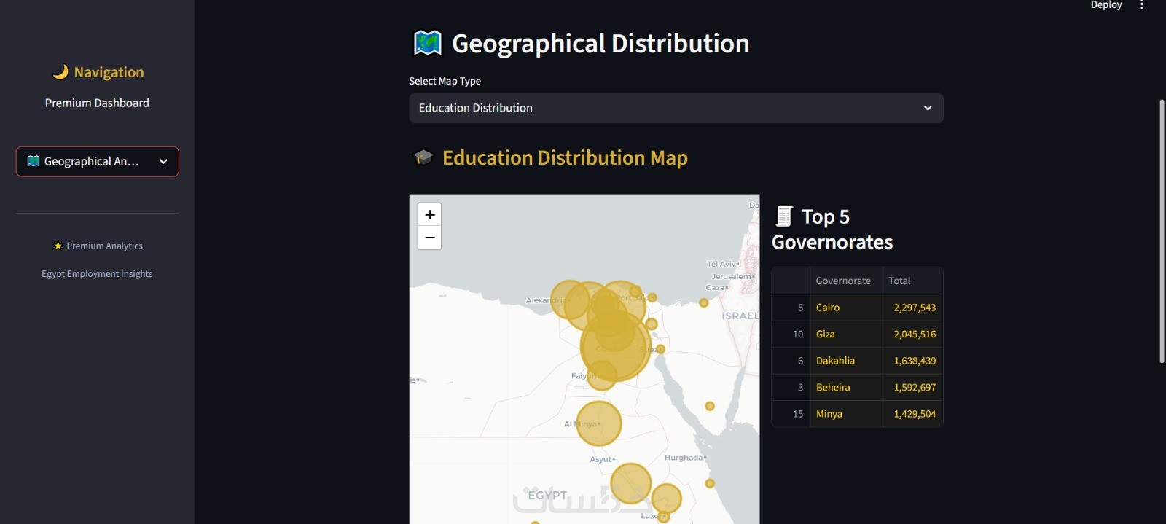
Task: Click the page vertical scrollbar
Action: (x=1162, y=231)
